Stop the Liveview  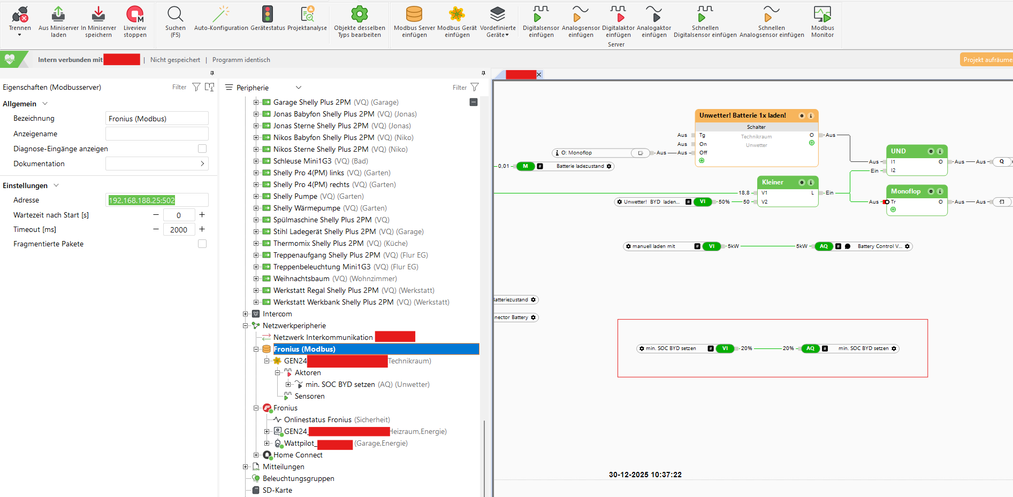coord(135,15)
